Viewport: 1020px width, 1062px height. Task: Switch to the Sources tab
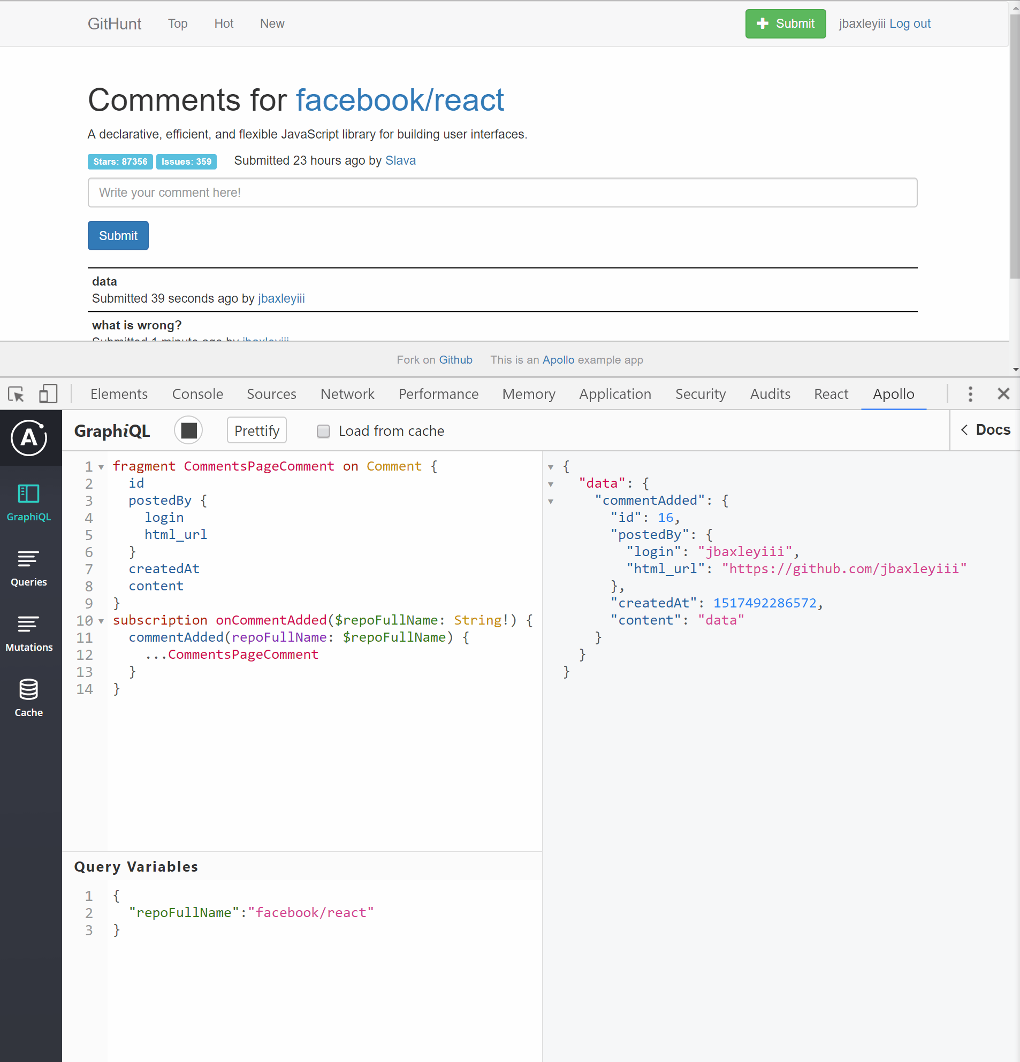click(271, 394)
